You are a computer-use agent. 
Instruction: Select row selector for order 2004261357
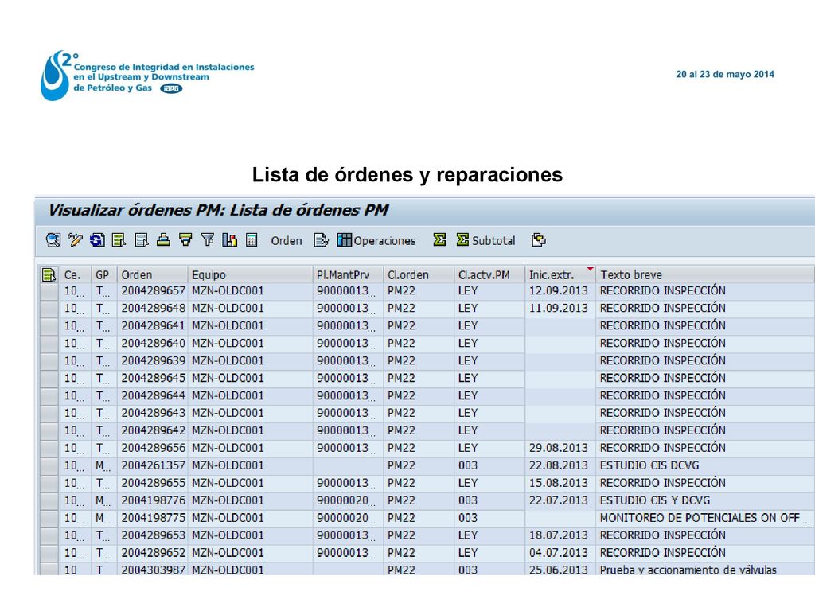49,465
